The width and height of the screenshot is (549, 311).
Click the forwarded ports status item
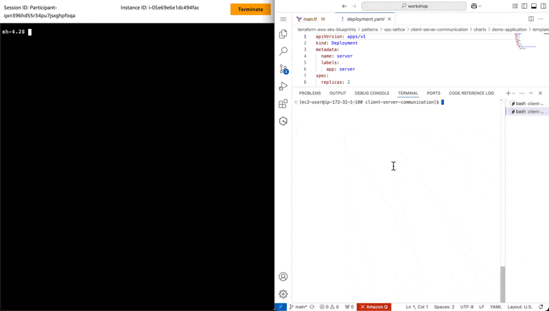coord(349,307)
